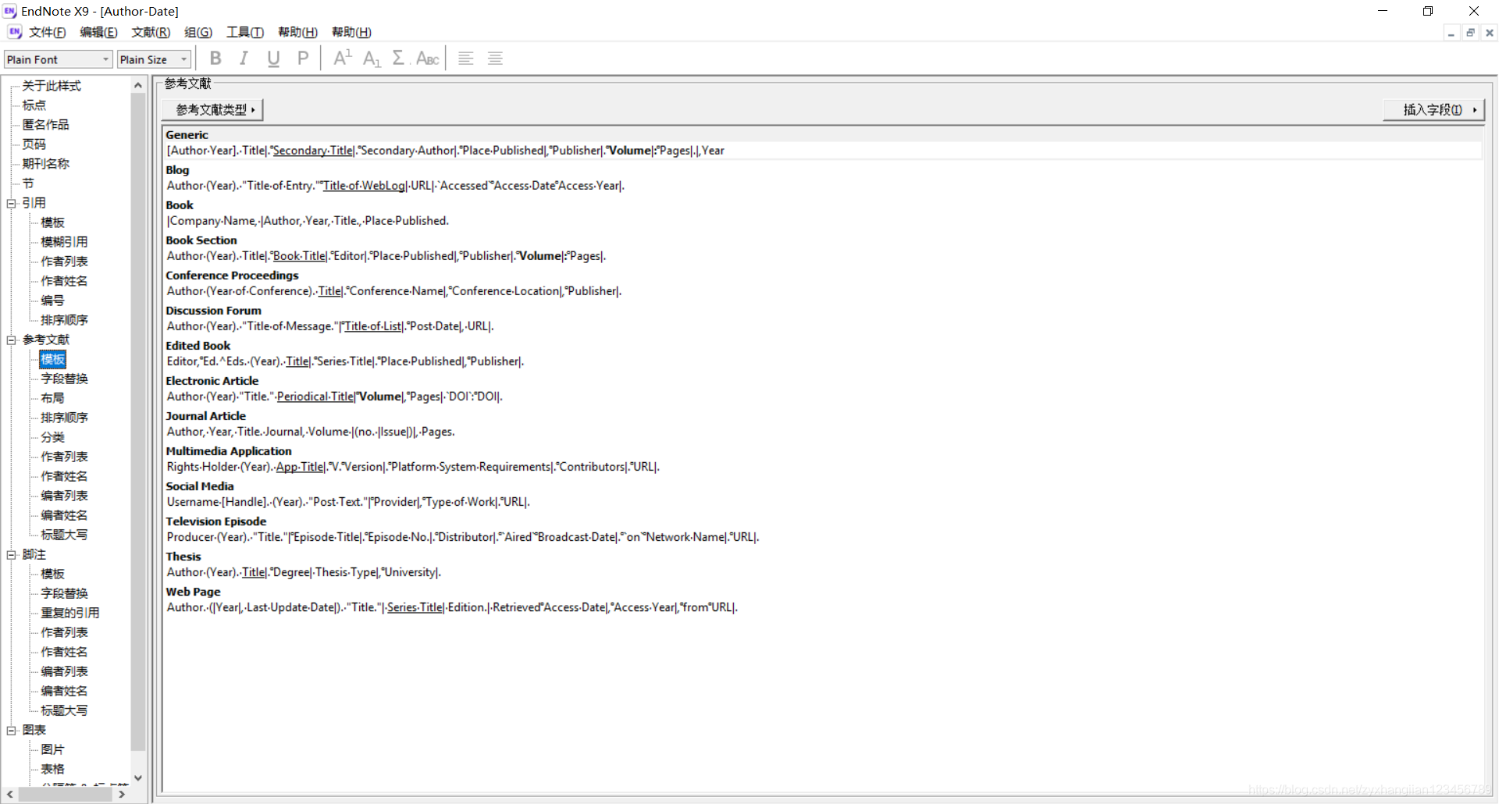This screenshot has width=1499, height=804.
Task: Click the EndNote title bar app icon
Action: tap(9, 11)
